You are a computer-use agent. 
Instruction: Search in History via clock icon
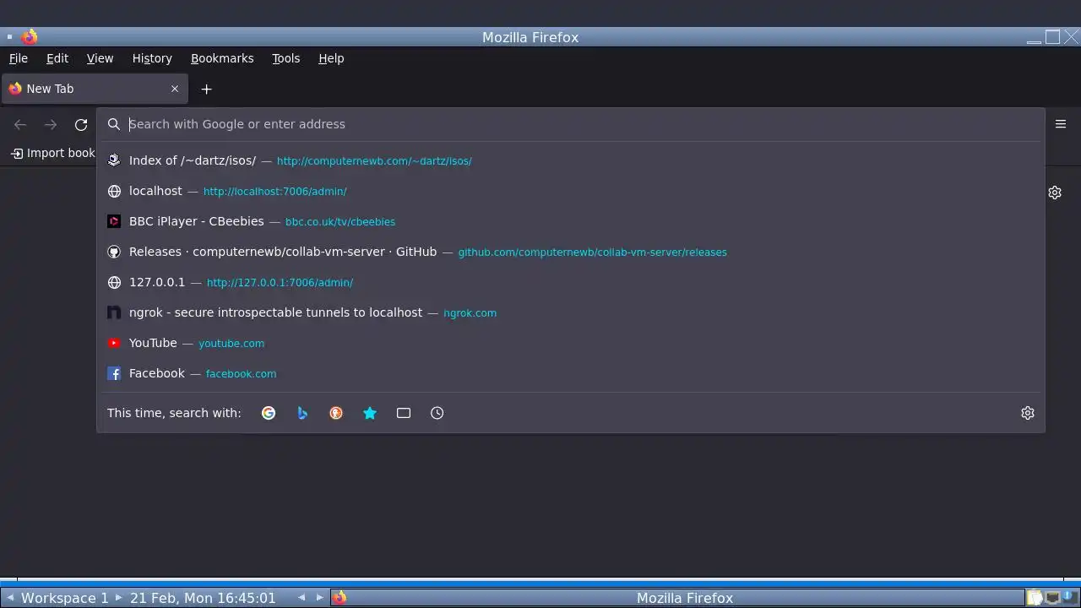click(x=437, y=413)
